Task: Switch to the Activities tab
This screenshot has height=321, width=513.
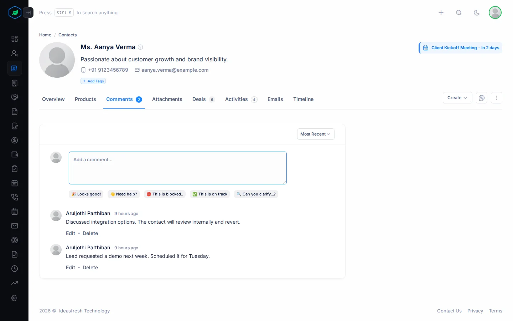Action: (x=241, y=99)
